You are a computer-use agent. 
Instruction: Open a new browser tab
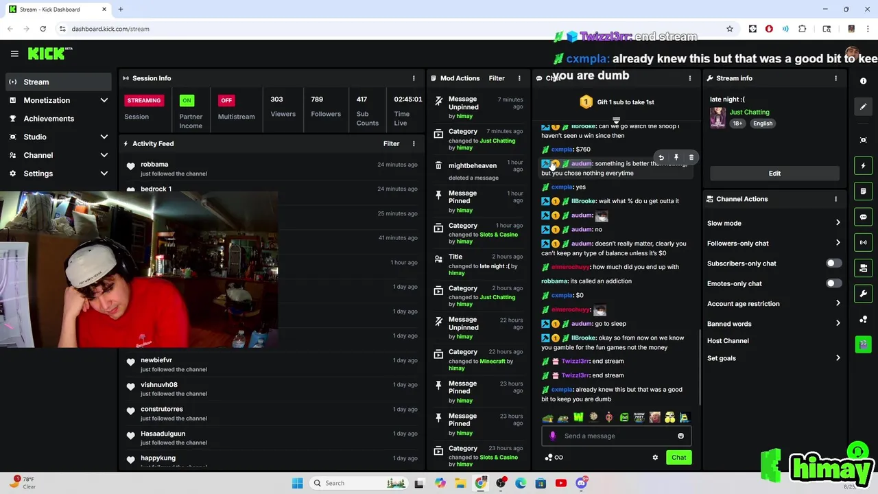tap(120, 10)
